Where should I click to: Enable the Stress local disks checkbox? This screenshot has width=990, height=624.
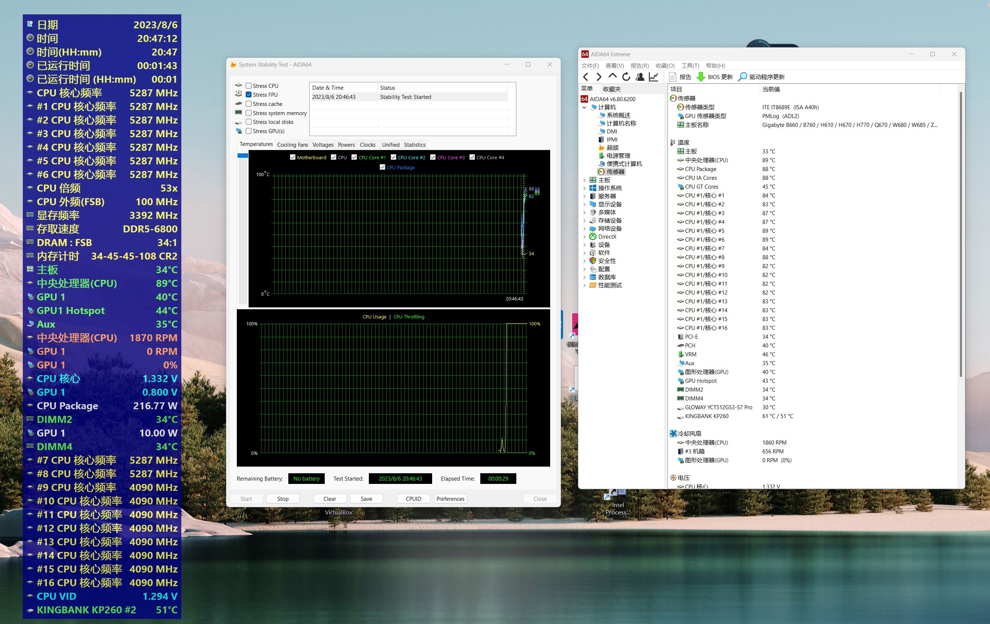point(249,122)
